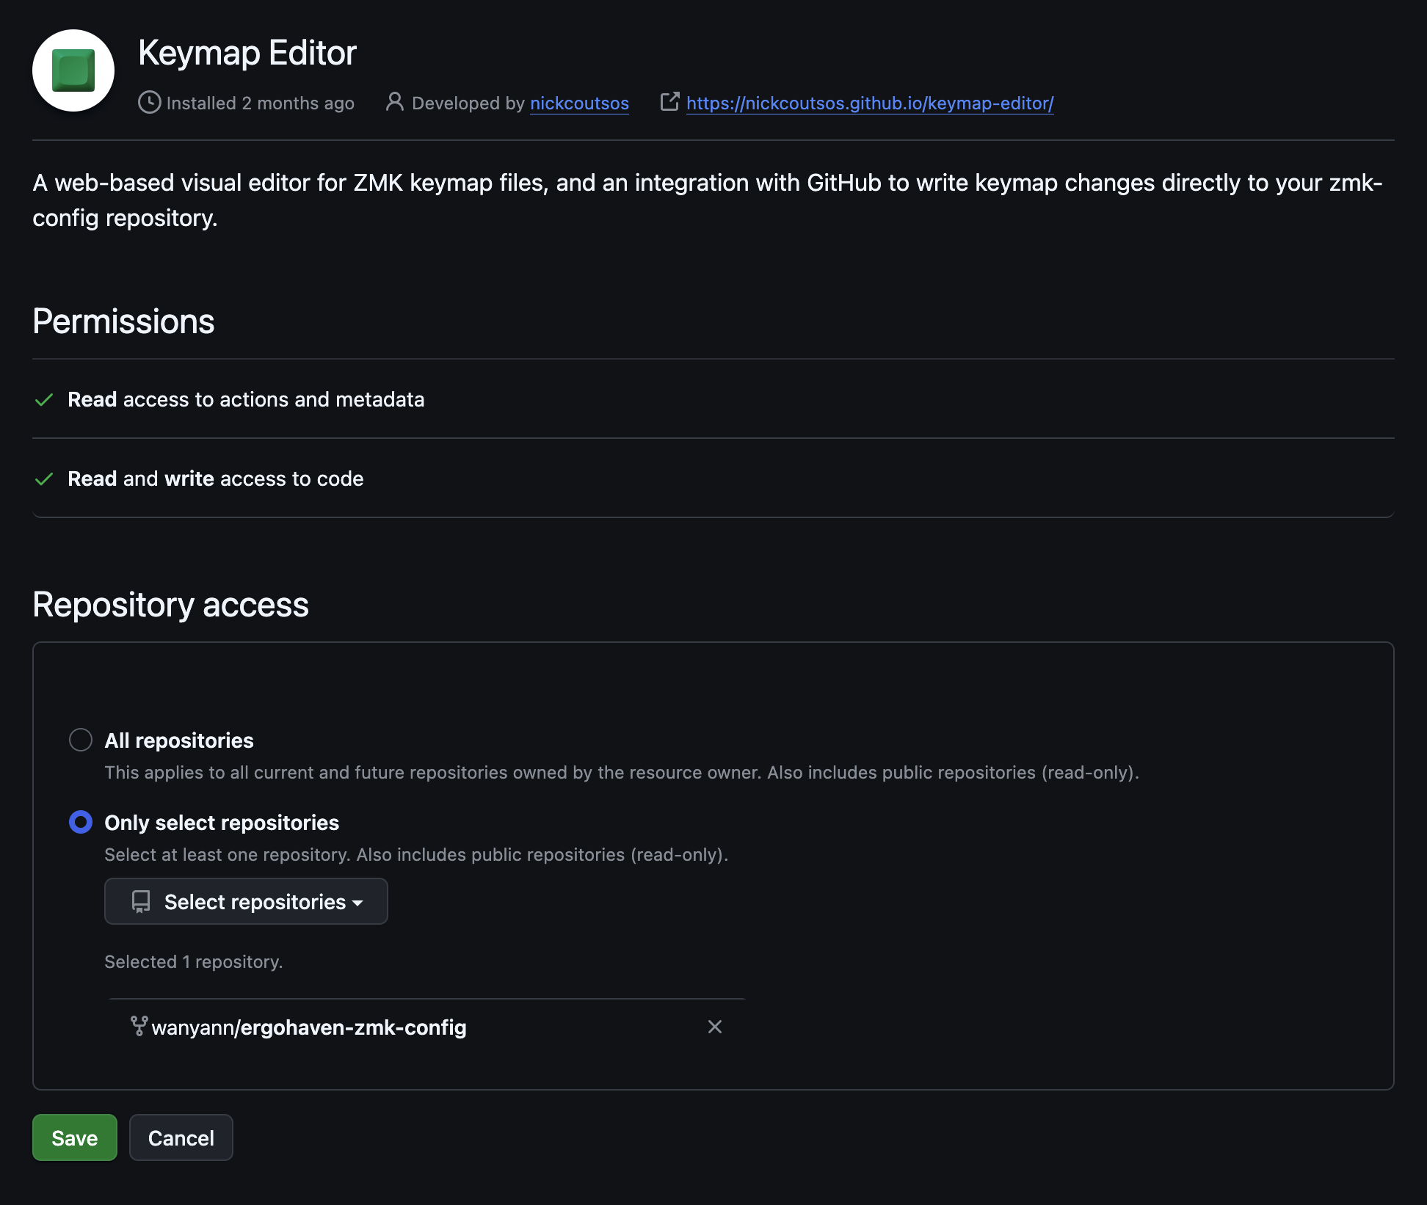Remove ergohaven-zmk-config with the X icon
Viewport: 1427px width, 1205px height.
(714, 1027)
